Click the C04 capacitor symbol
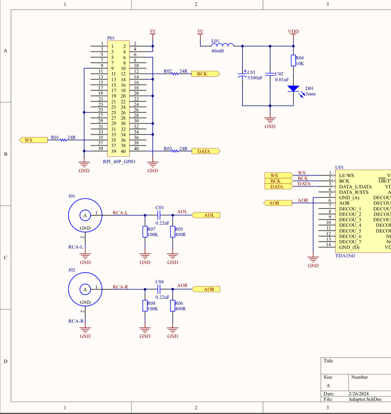This screenshot has height=414, width=391. [x=158, y=289]
